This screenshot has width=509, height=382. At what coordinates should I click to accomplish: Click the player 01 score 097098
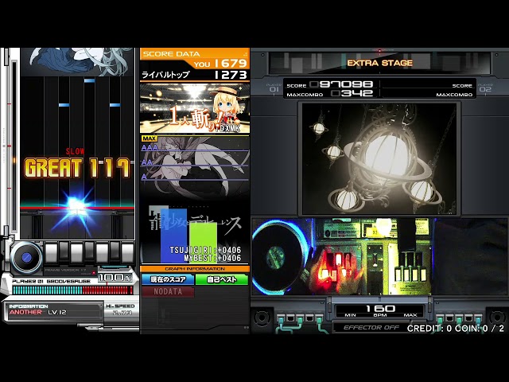coord(341,84)
